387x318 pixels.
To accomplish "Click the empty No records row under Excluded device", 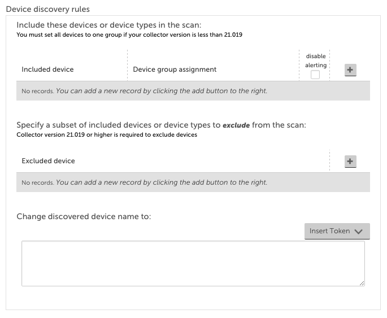I will click(193, 182).
